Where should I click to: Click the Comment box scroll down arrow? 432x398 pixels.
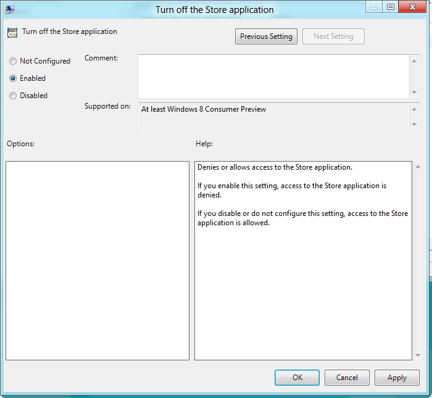coord(414,93)
